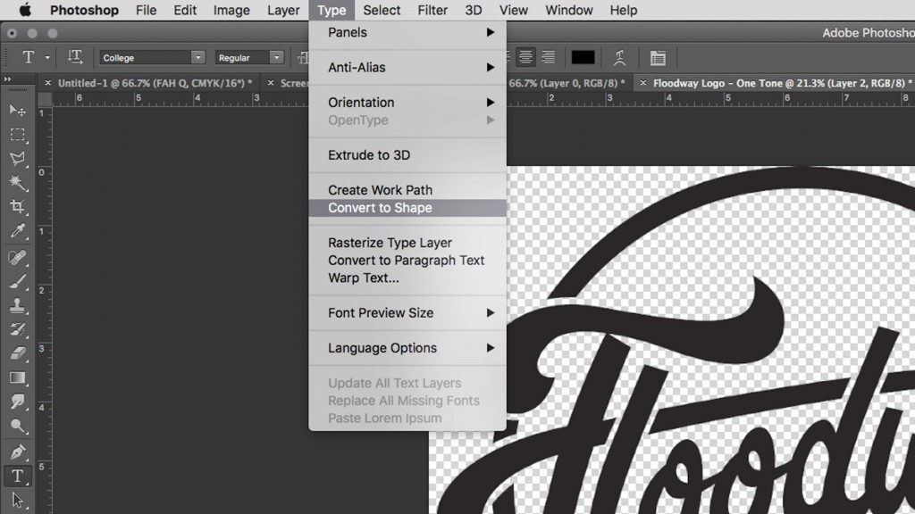Select the Path Selection arrow tool
915x514 pixels.
coord(18,500)
